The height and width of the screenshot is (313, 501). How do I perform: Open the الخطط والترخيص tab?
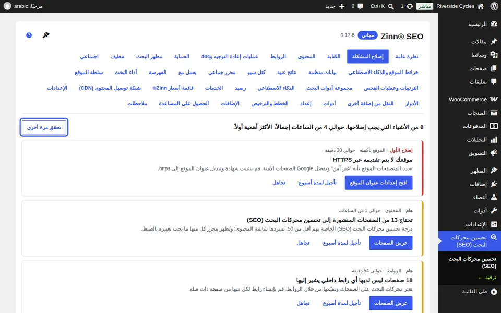pos(270,103)
